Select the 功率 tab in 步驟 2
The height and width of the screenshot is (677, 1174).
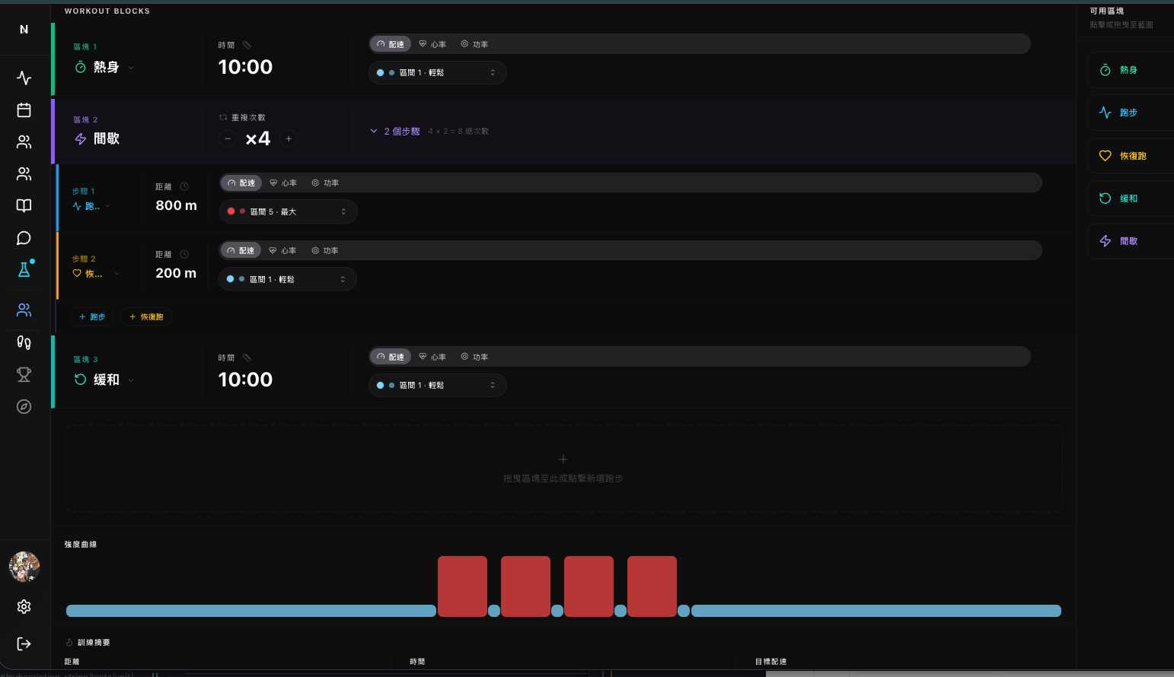[325, 250]
